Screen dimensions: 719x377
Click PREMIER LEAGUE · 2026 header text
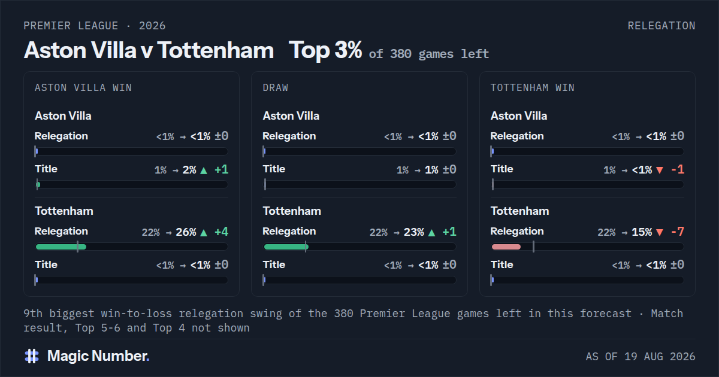tap(95, 26)
